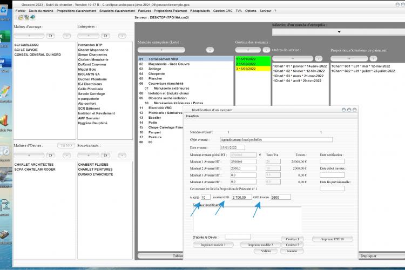Screen dimensions: 405x270
Task: Open the ? help menu
Action: point(275,11)
